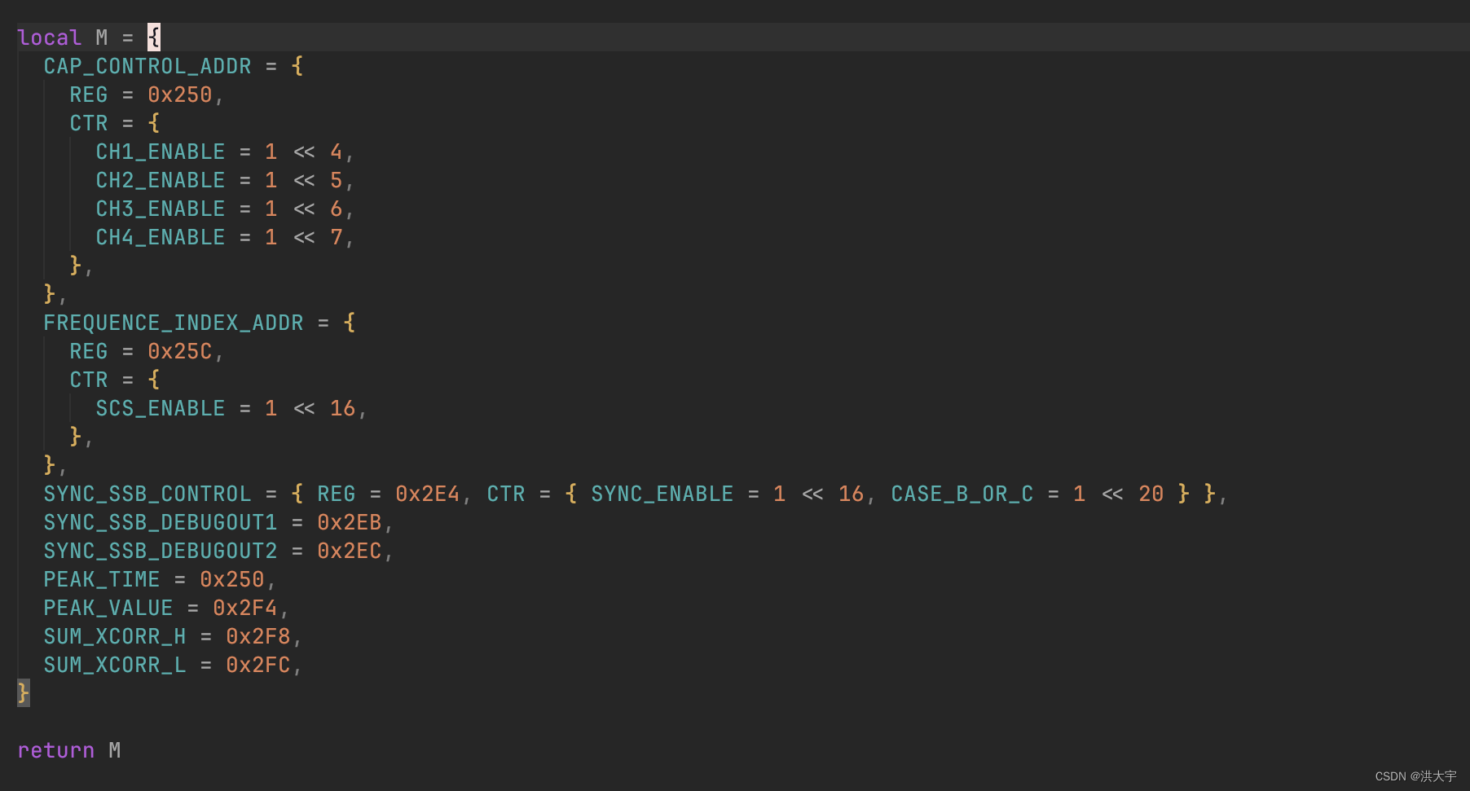The image size is (1470, 791).
Task: Click shift amount 20 after CASE_B_OR_C
Action: coord(1151,494)
